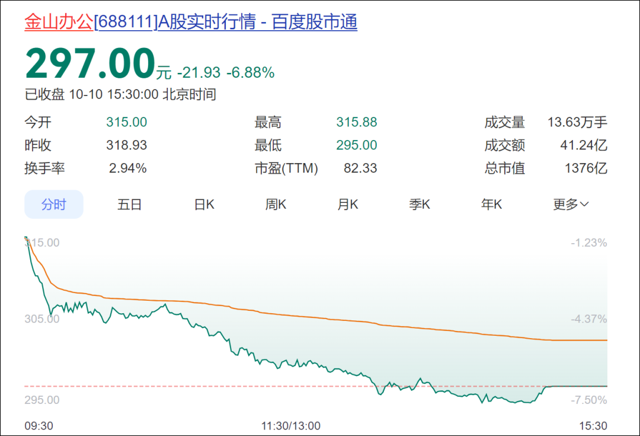The width and height of the screenshot is (640, 436).
Task: Click the -7.50% axis label
Action: point(589,400)
